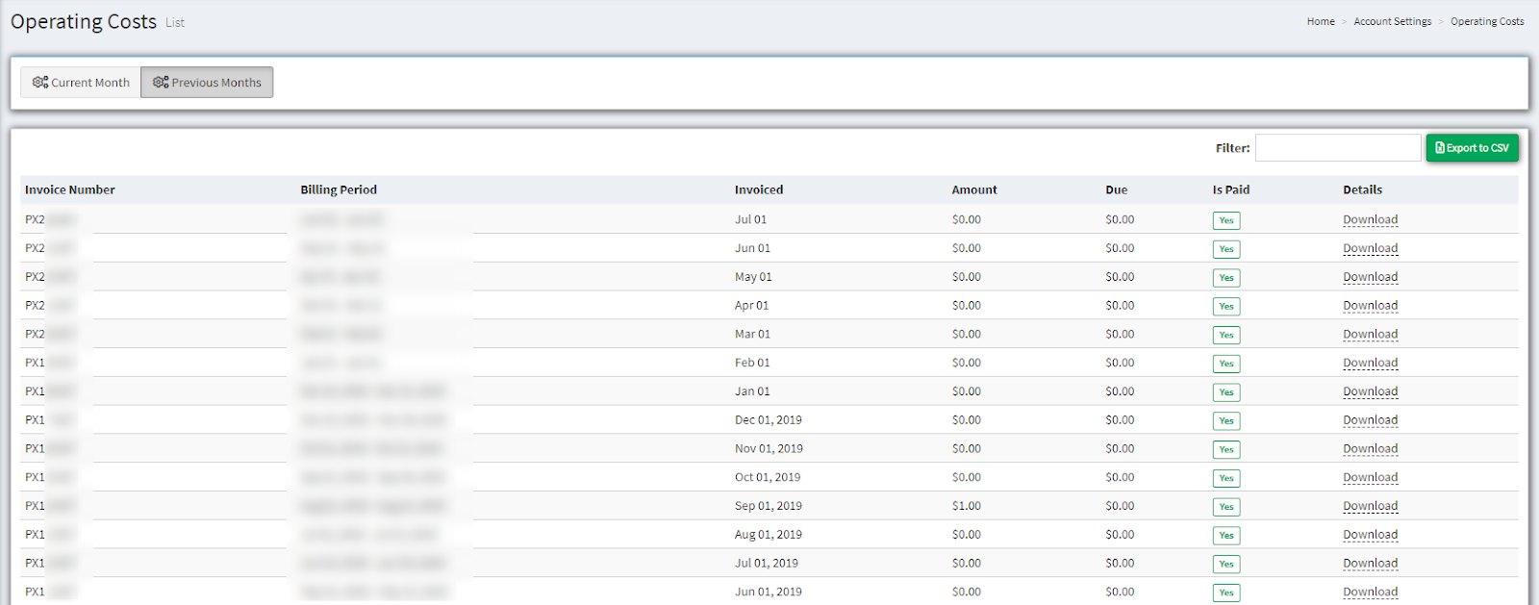Image resolution: width=1539 pixels, height=605 pixels.
Task: Click inside the Filter text field
Action: pyautogui.click(x=1337, y=148)
